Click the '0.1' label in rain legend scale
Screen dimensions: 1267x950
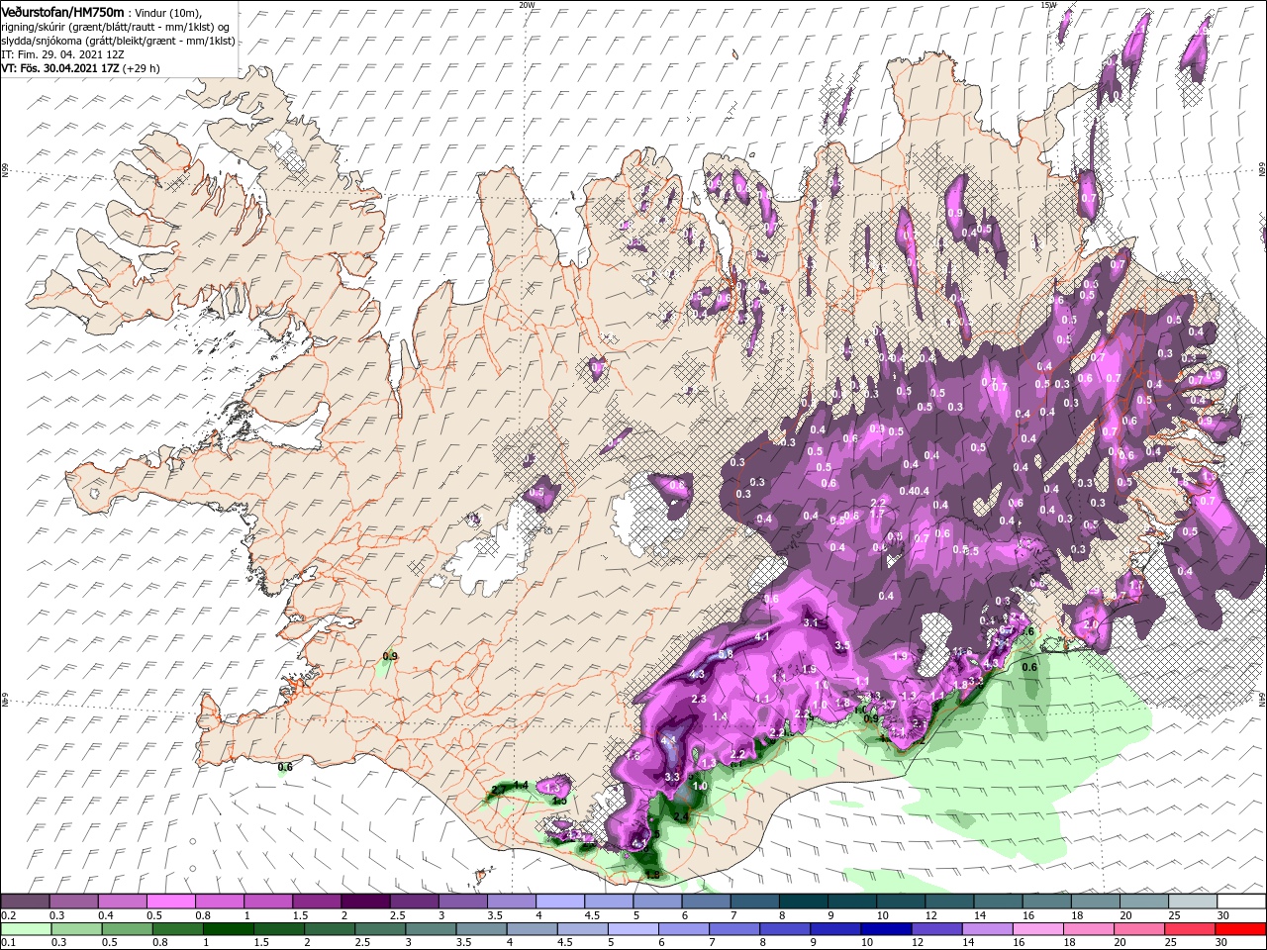coord(8,942)
